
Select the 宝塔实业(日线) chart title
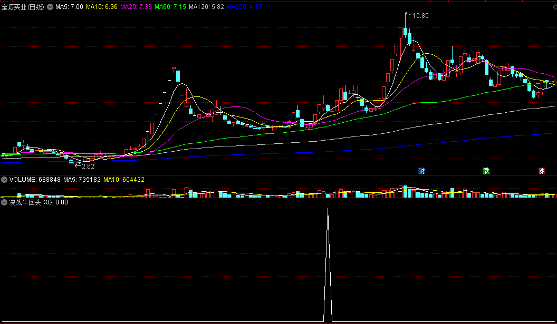tap(23, 7)
